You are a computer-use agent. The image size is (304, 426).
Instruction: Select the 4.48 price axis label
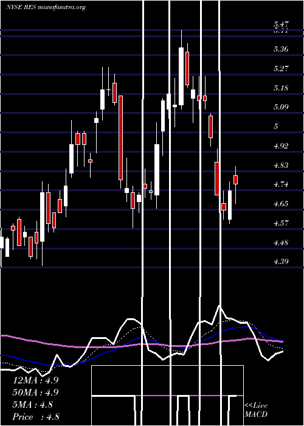tap(281, 243)
